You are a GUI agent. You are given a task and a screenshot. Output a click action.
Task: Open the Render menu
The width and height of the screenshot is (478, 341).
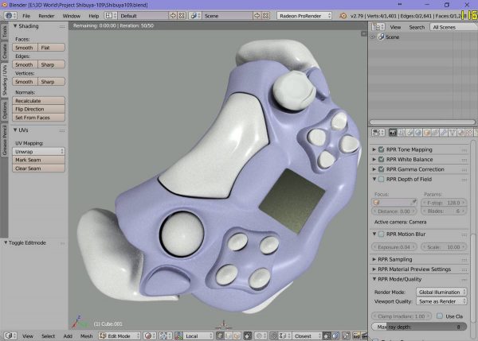(x=46, y=15)
